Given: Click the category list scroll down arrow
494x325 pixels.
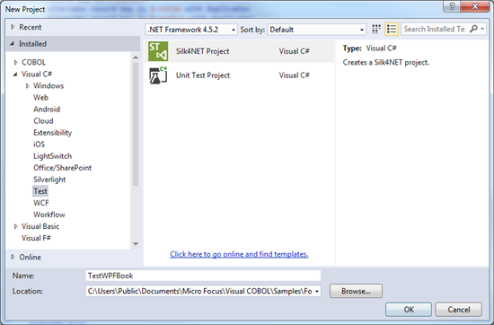Looking at the screenshot, I should 136,244.
